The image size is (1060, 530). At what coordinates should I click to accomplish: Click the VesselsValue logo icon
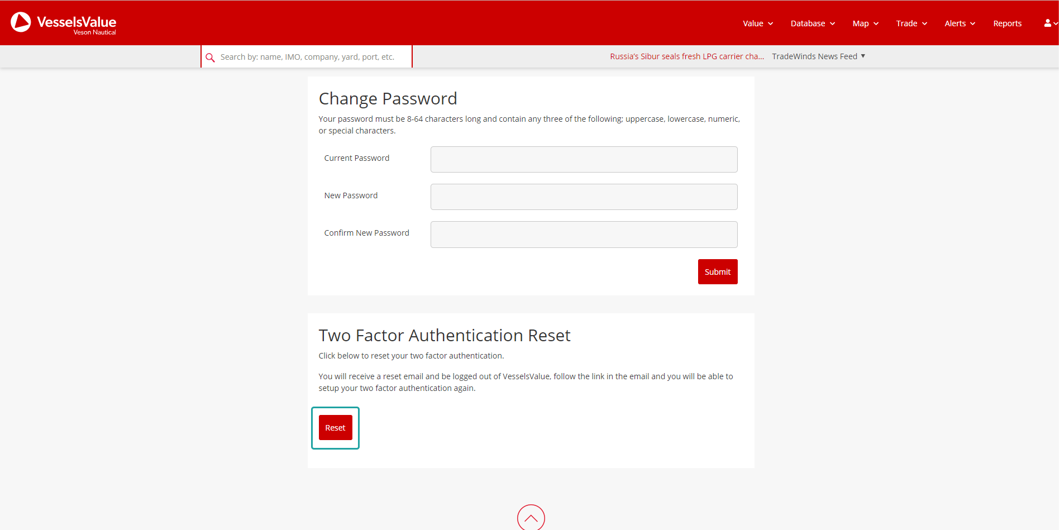click(x=20, y=22)
